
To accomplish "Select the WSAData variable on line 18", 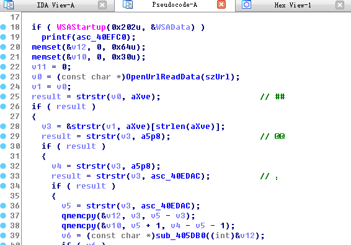I will click(173, 27).
